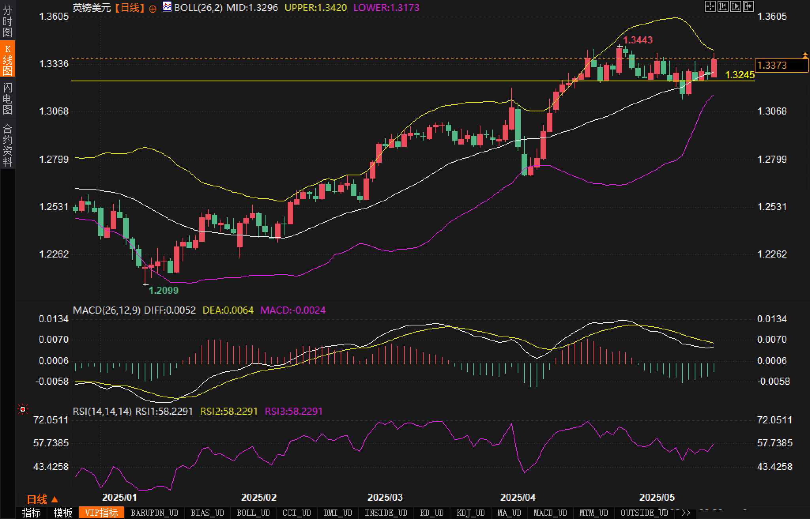Apply the DMI_UD indicator

tap(338, 513)
